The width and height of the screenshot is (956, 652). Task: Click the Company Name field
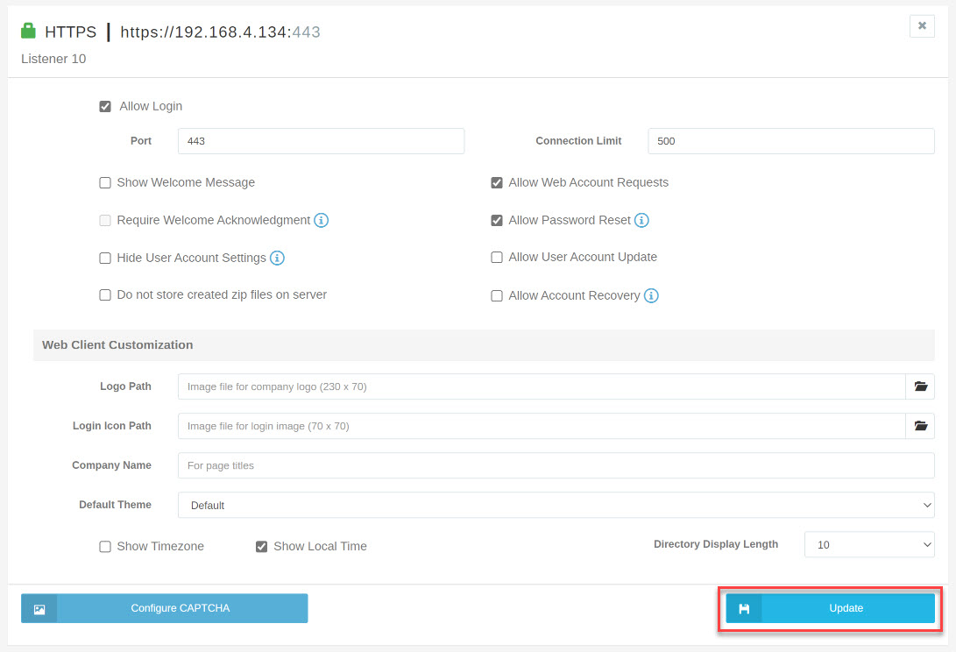(x=556, y=465)
